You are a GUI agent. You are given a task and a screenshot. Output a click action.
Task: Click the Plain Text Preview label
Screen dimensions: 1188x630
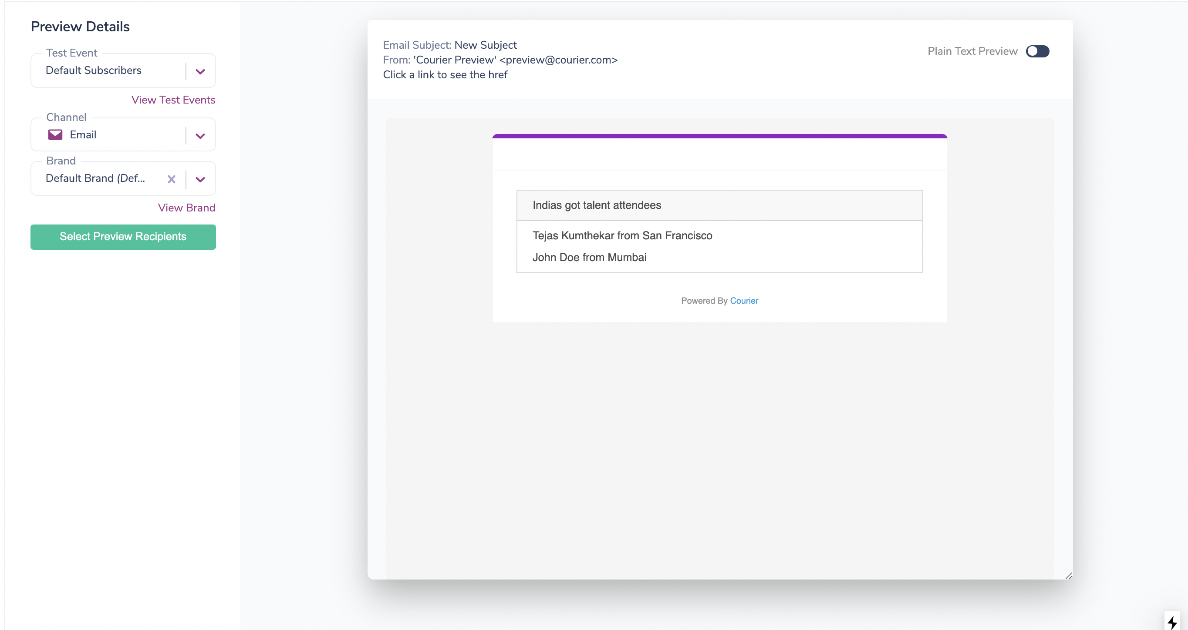(x=972, y=51)
